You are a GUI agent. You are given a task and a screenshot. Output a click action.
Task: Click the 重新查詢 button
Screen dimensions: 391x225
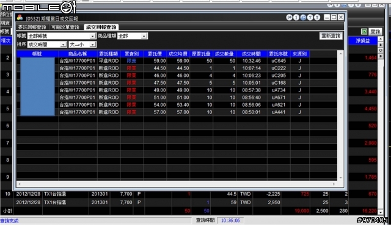click(x=331, y=36)
